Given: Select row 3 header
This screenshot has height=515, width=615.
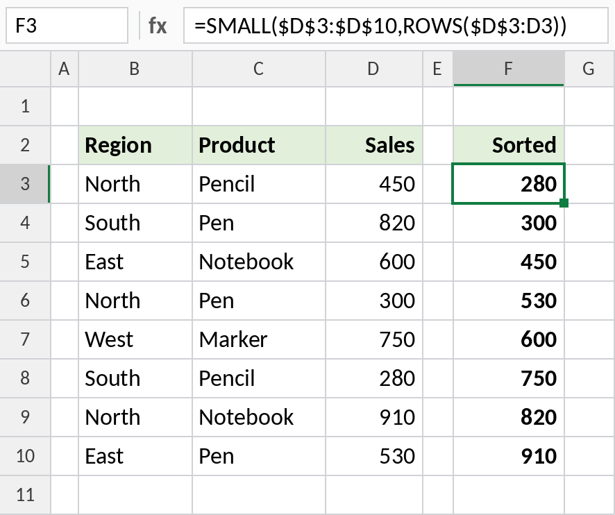Looking at the screenshot, I should coord(25,184).
